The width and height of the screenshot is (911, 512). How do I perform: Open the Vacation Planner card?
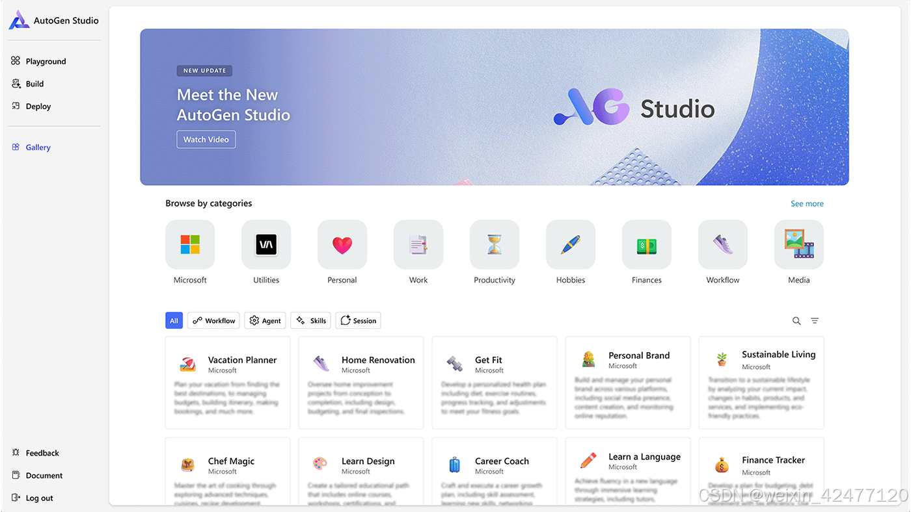pyautogui.click(x=228, y=383)
